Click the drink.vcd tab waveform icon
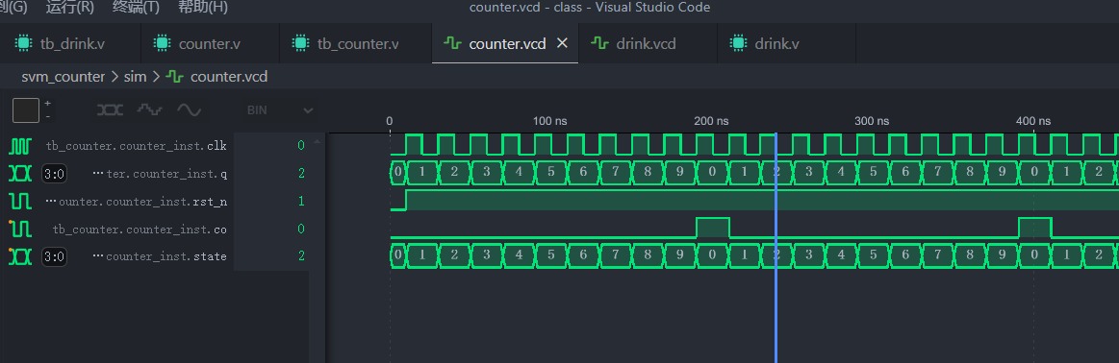 pyautogui.click(x=599, y=43)
